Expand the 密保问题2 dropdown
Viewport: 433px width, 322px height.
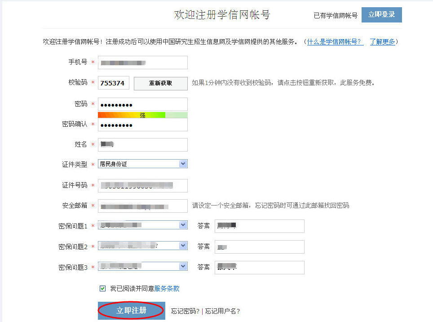tap(142, 246)
